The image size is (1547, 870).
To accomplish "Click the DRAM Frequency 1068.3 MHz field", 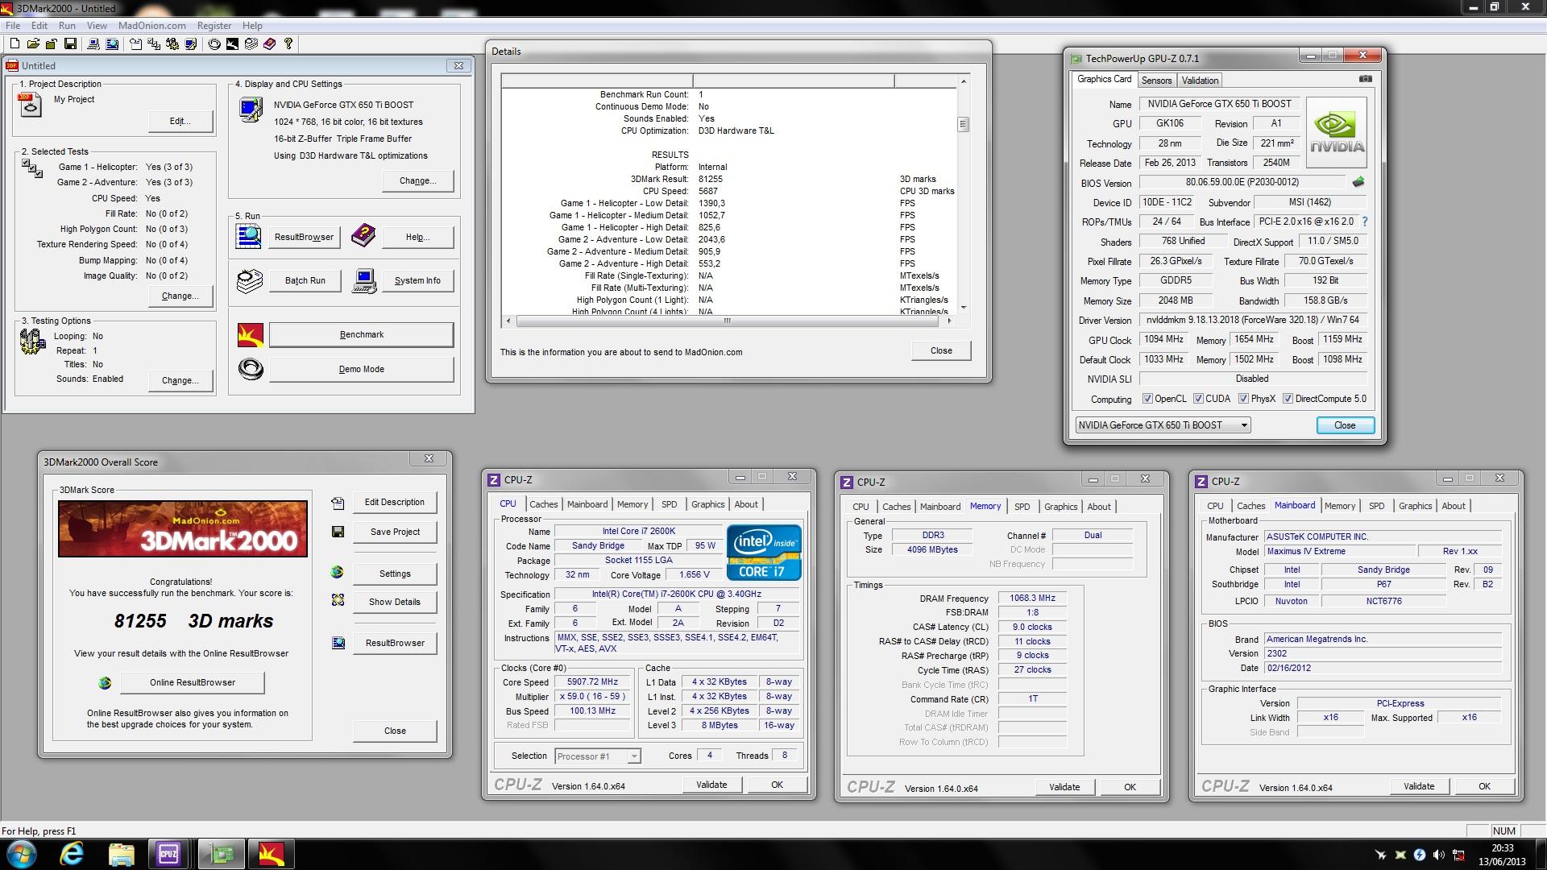I will [x=1032, y=598].
